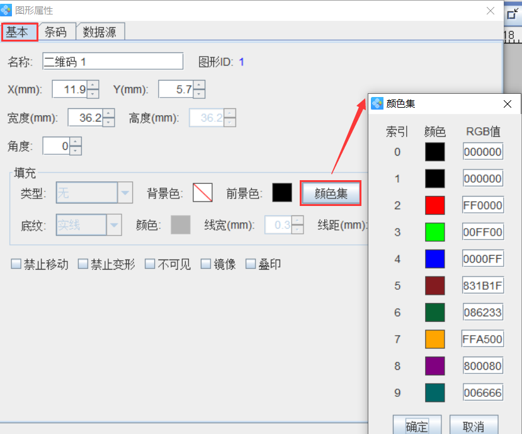Select the red swatch at index 2
The image size is (522, 434).
click(x=434, y=204)
